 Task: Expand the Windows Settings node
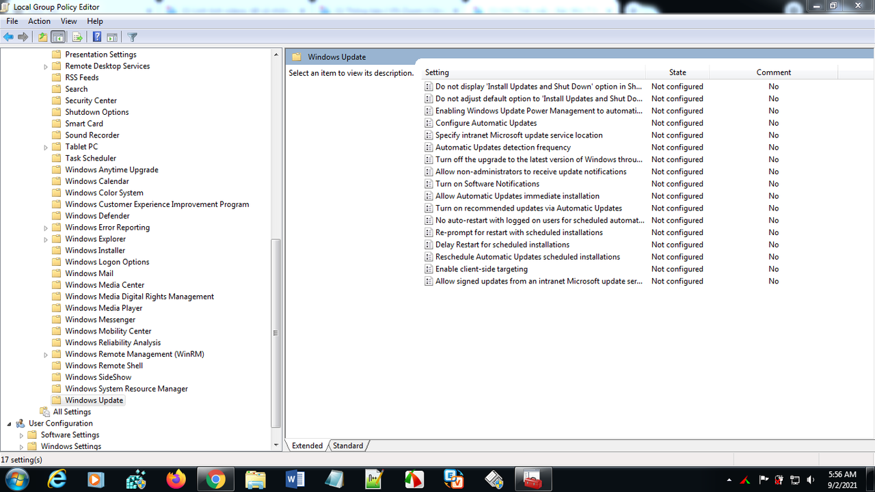(x=21, y=447)
